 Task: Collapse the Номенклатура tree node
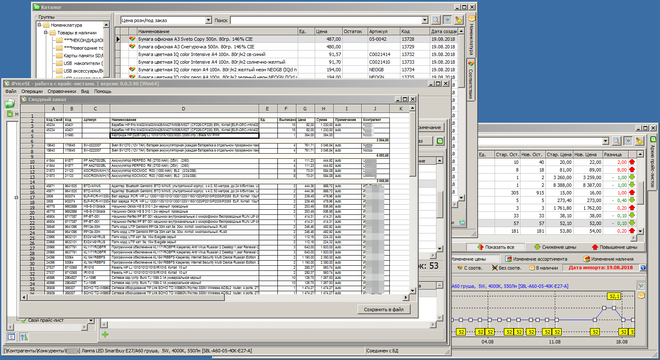coord(39,25)
